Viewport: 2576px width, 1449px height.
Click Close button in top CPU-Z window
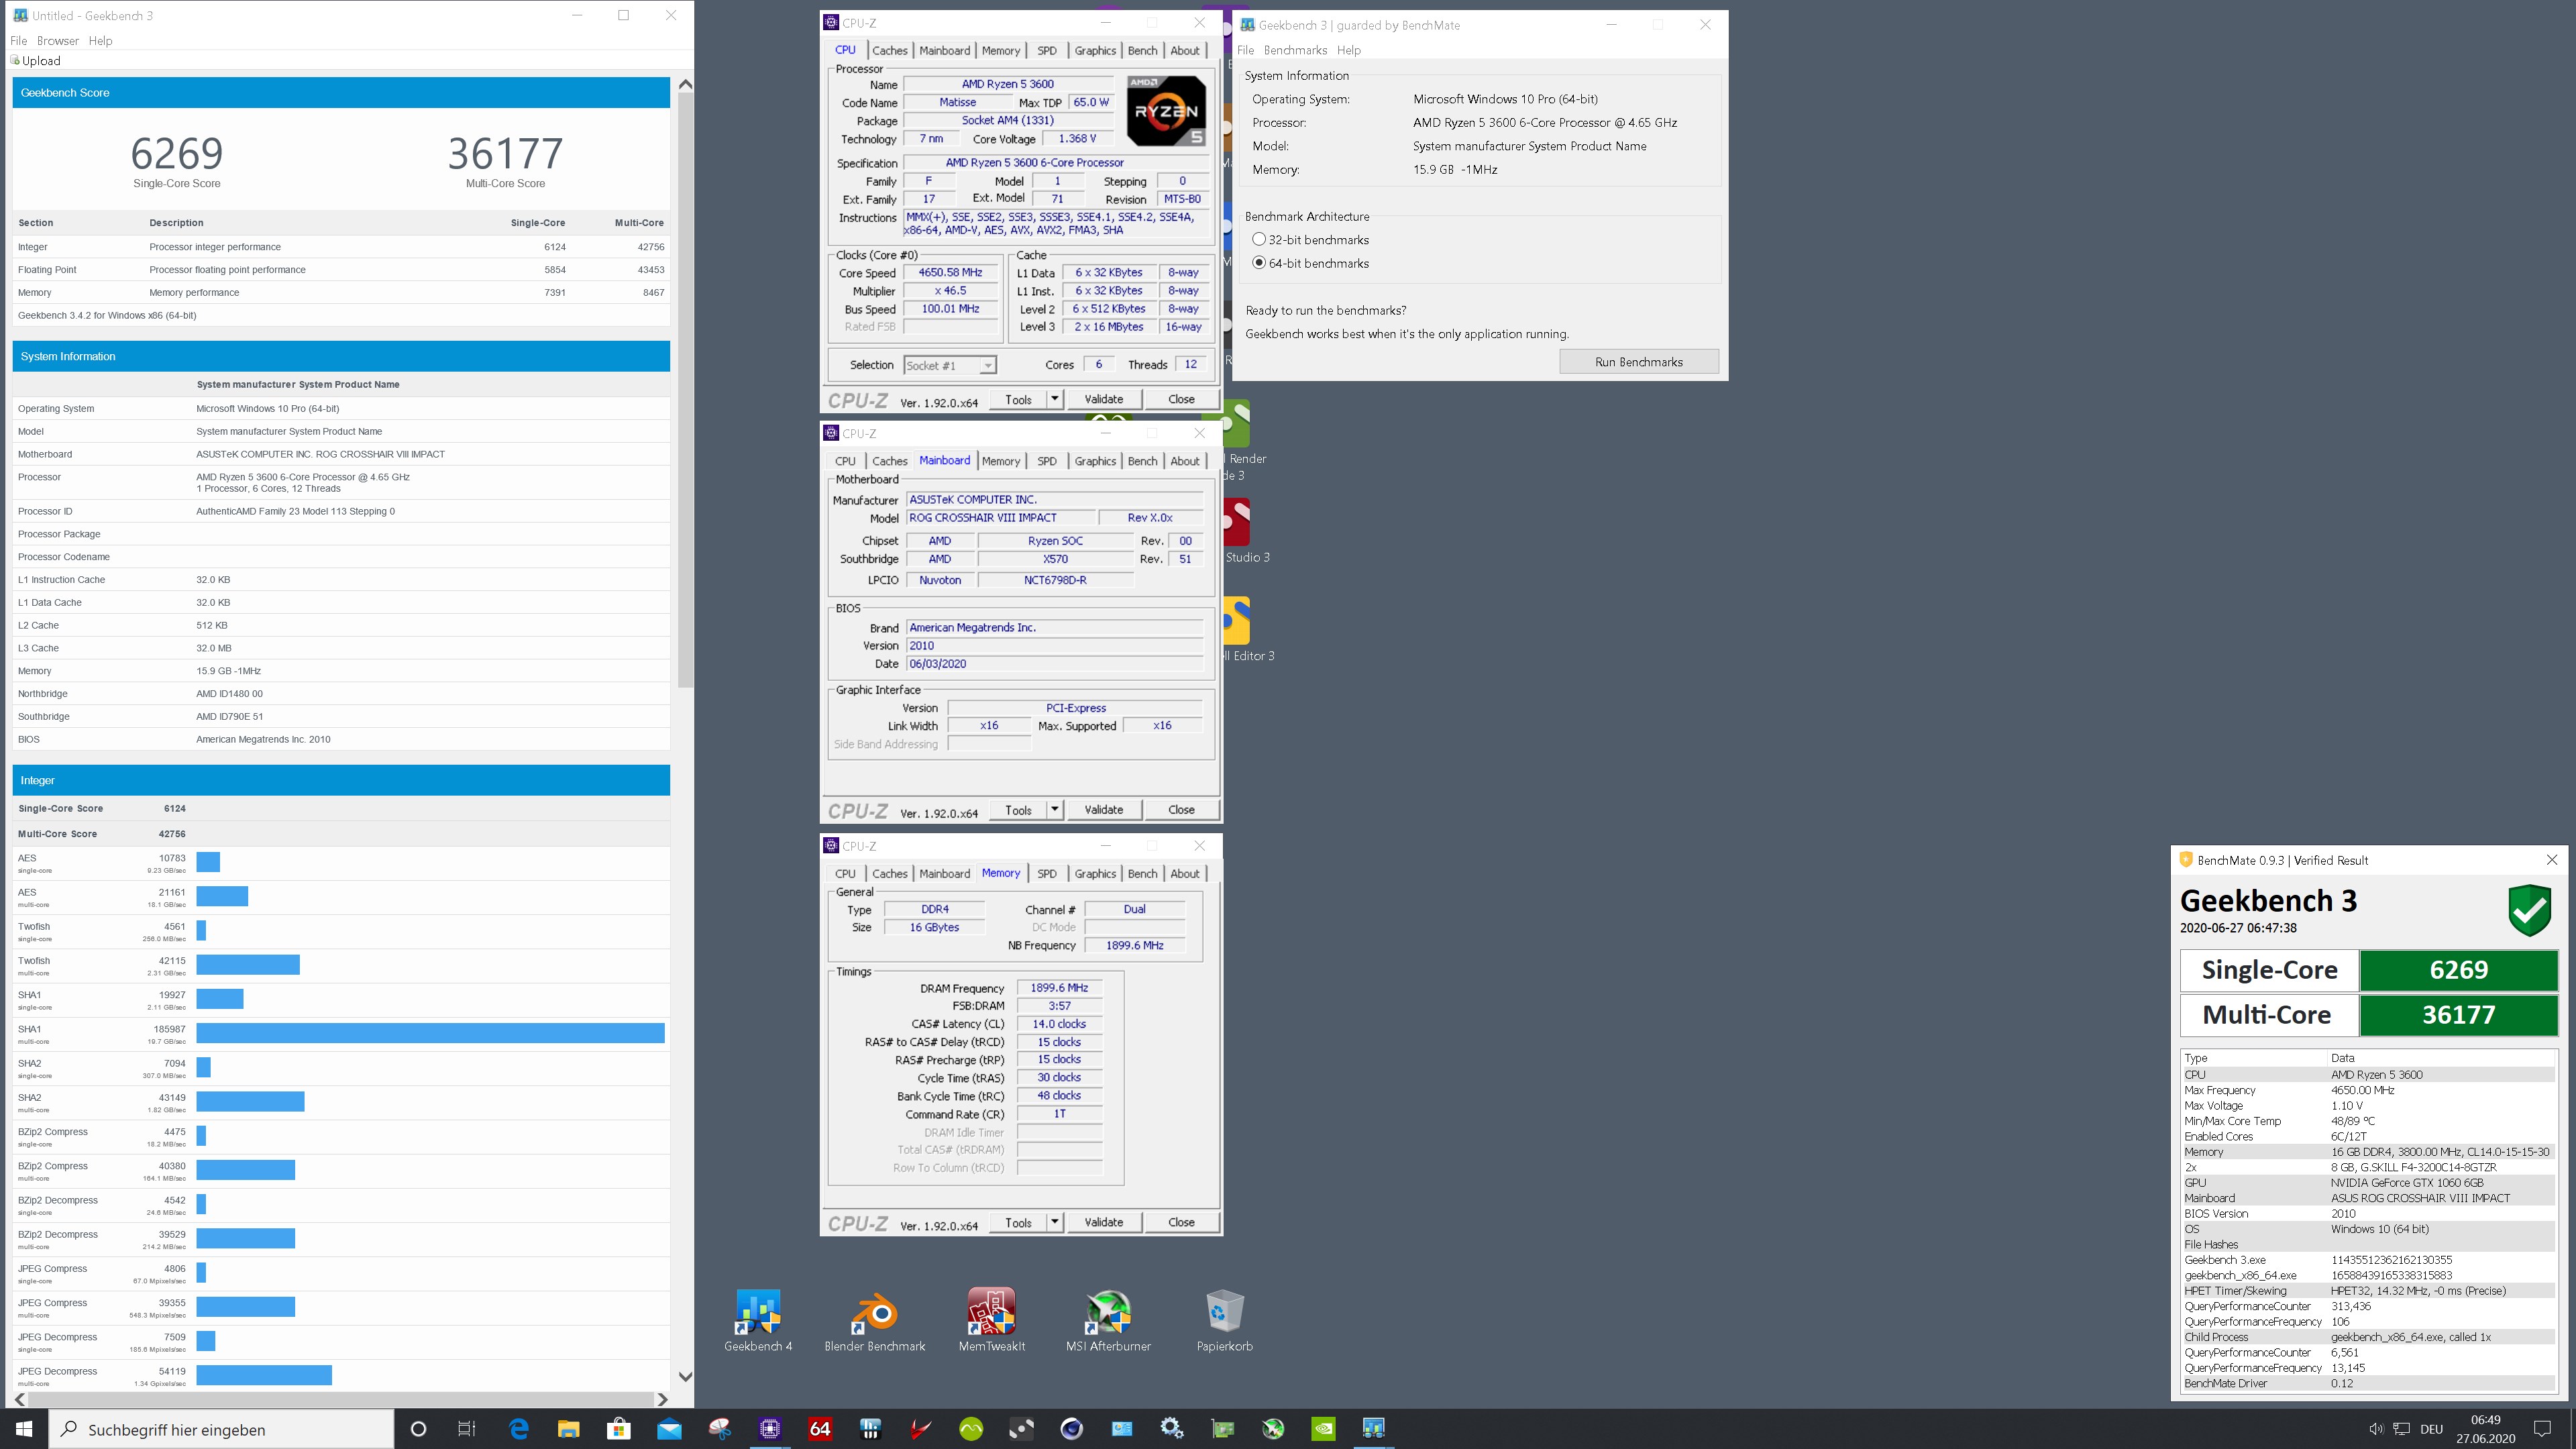coord(1181,399)
